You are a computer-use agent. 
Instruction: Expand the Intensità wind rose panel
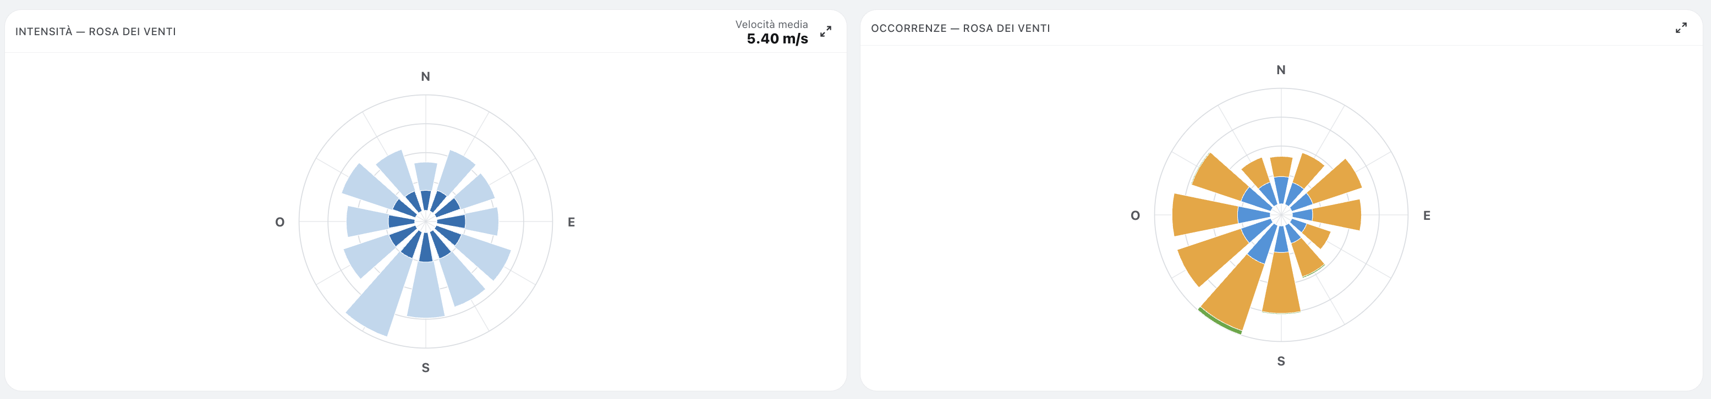[826, 31]
